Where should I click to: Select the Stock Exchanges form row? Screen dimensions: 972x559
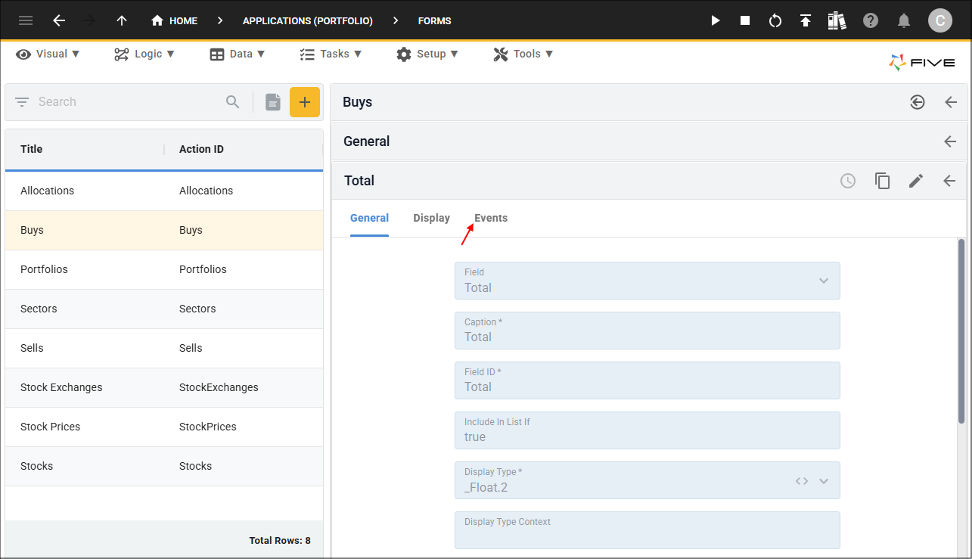tap(164, 387)
